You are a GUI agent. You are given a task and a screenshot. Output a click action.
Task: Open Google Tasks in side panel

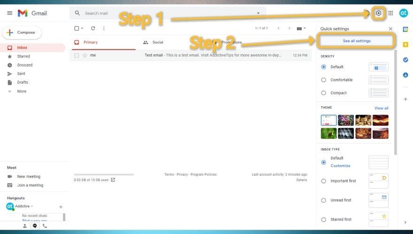point(405,60)
